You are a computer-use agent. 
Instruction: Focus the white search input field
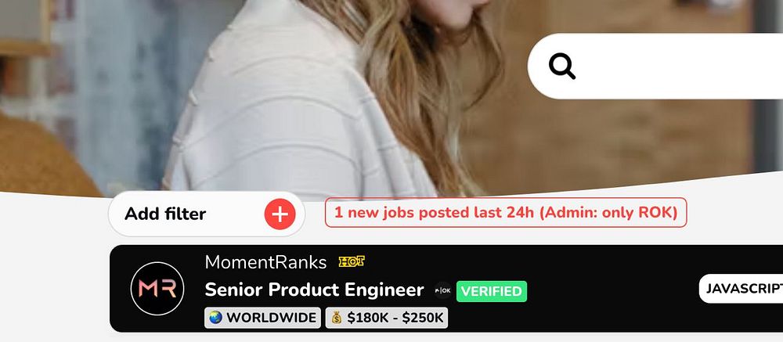[655, 67]
